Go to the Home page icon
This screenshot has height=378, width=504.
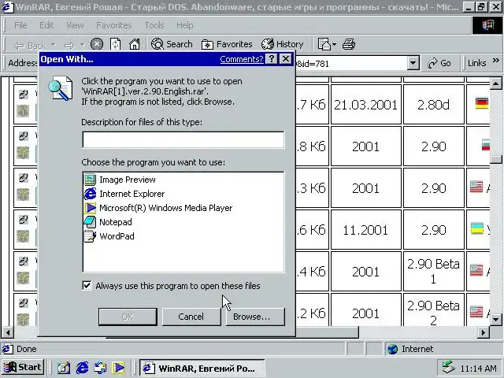[135, 44]
